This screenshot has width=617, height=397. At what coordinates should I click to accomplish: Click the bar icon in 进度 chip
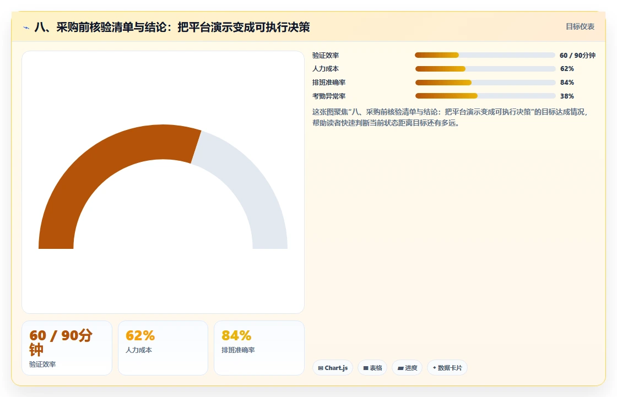400,368
